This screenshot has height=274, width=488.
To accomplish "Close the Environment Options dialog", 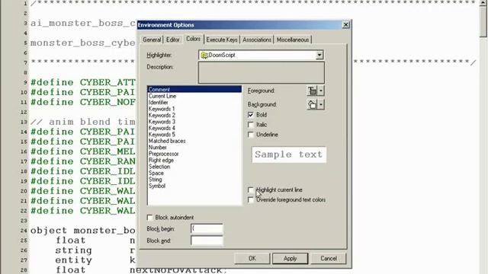I will pos(345,25).
